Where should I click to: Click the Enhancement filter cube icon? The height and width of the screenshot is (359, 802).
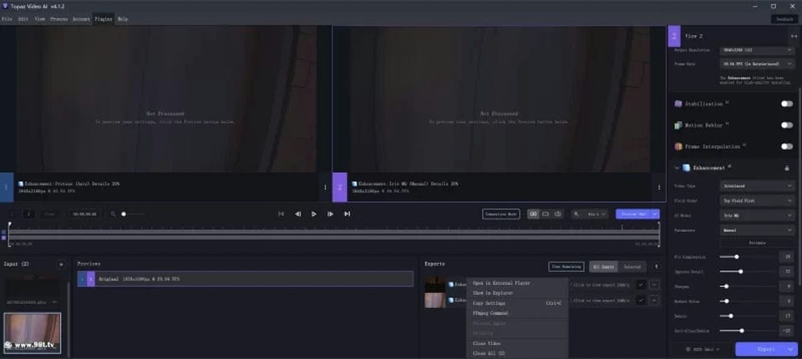(x=687, y=168)
